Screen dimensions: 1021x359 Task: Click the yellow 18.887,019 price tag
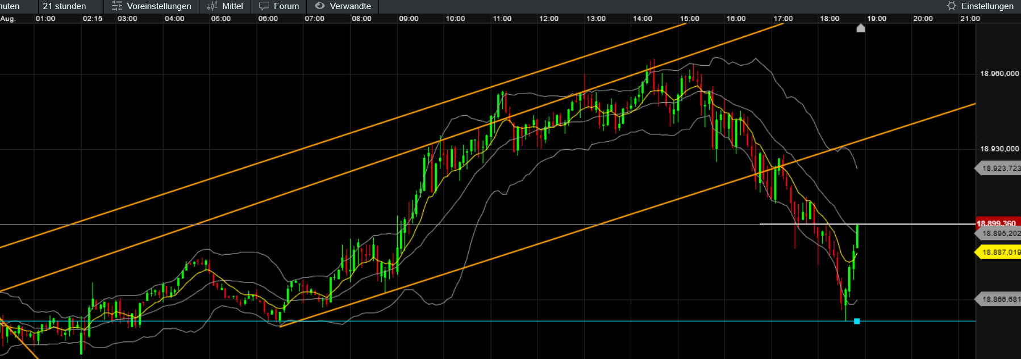pyautogui.click(x=998, y=252)
